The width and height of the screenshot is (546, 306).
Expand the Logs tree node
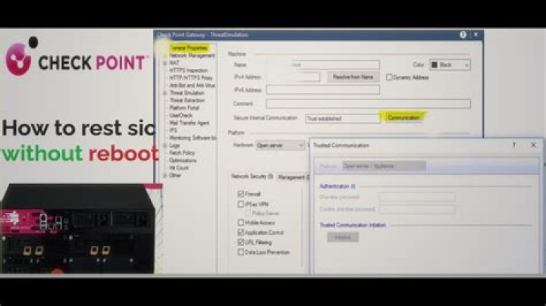tap(165, 145)
